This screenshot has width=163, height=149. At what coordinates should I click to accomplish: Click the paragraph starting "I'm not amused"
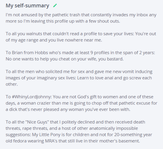tap(81, 18)
